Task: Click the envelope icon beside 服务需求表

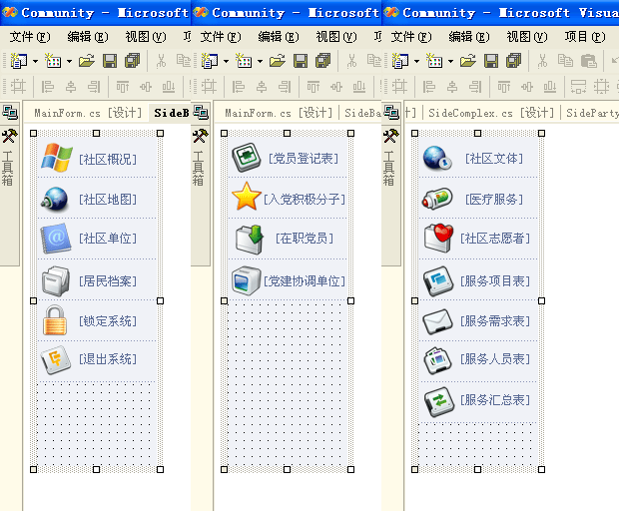Action: tap(437, 321)
